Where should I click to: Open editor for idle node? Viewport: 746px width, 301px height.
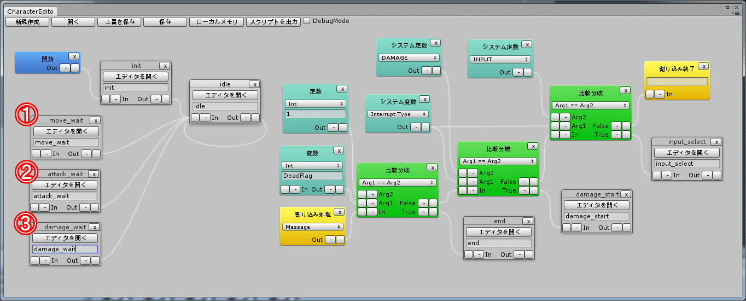tap(225, 95)
